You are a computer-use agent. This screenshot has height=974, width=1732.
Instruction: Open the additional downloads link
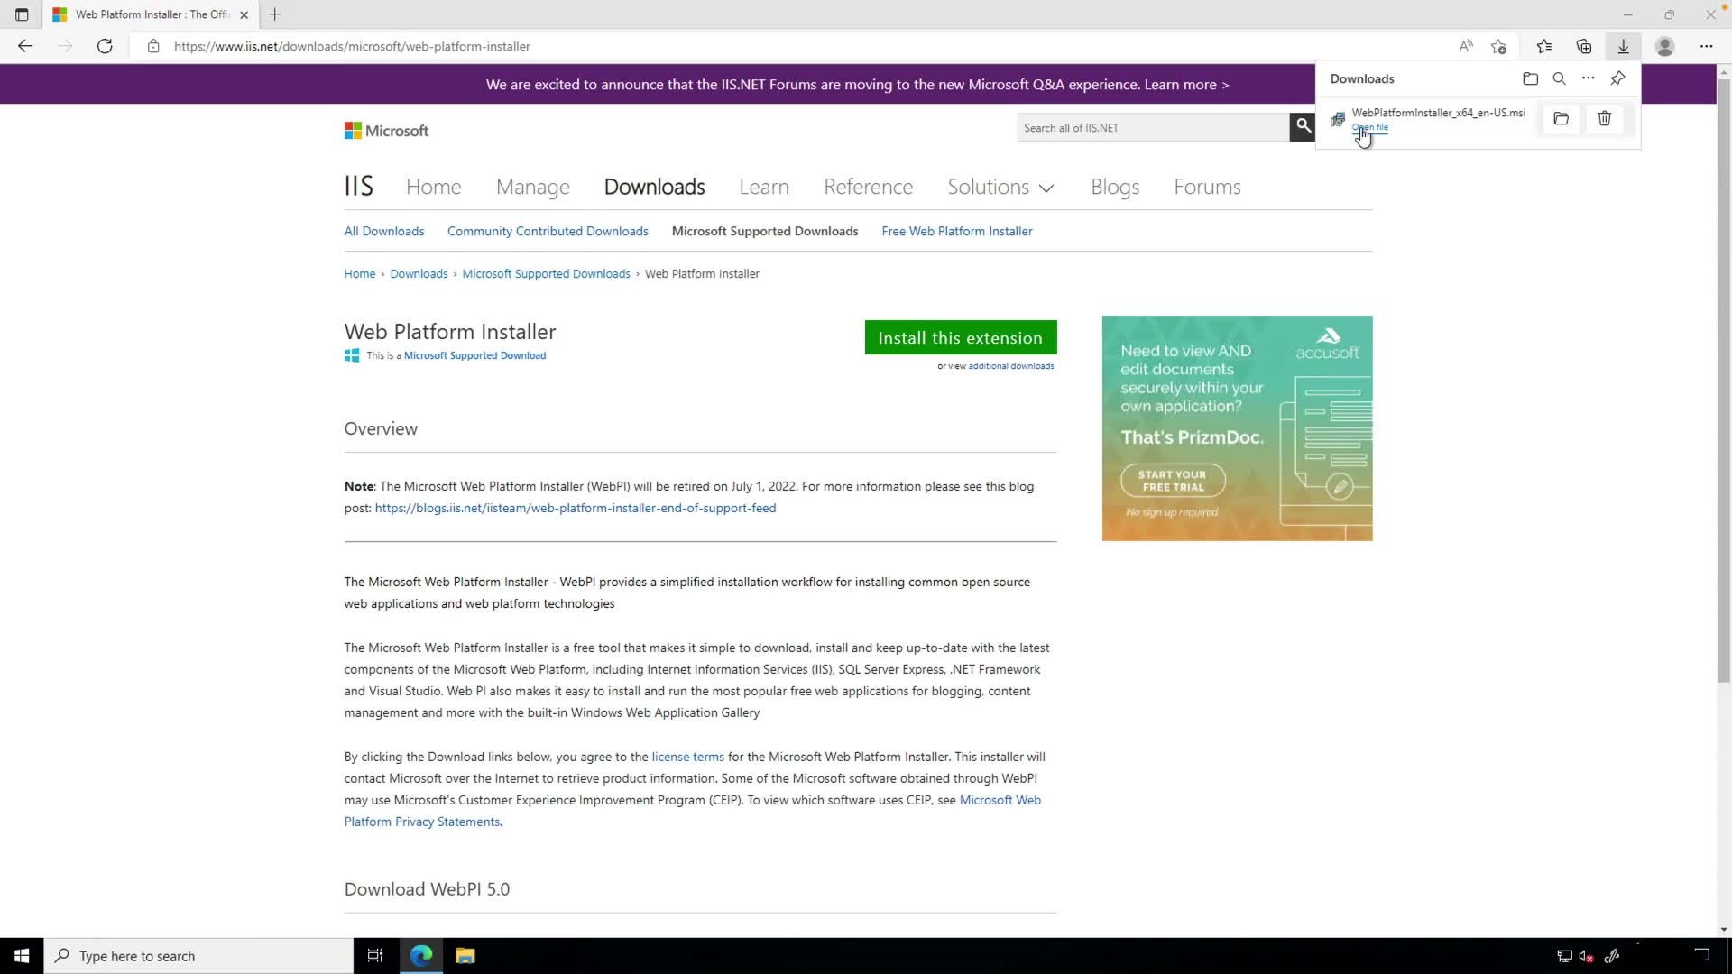[1010, 366]
